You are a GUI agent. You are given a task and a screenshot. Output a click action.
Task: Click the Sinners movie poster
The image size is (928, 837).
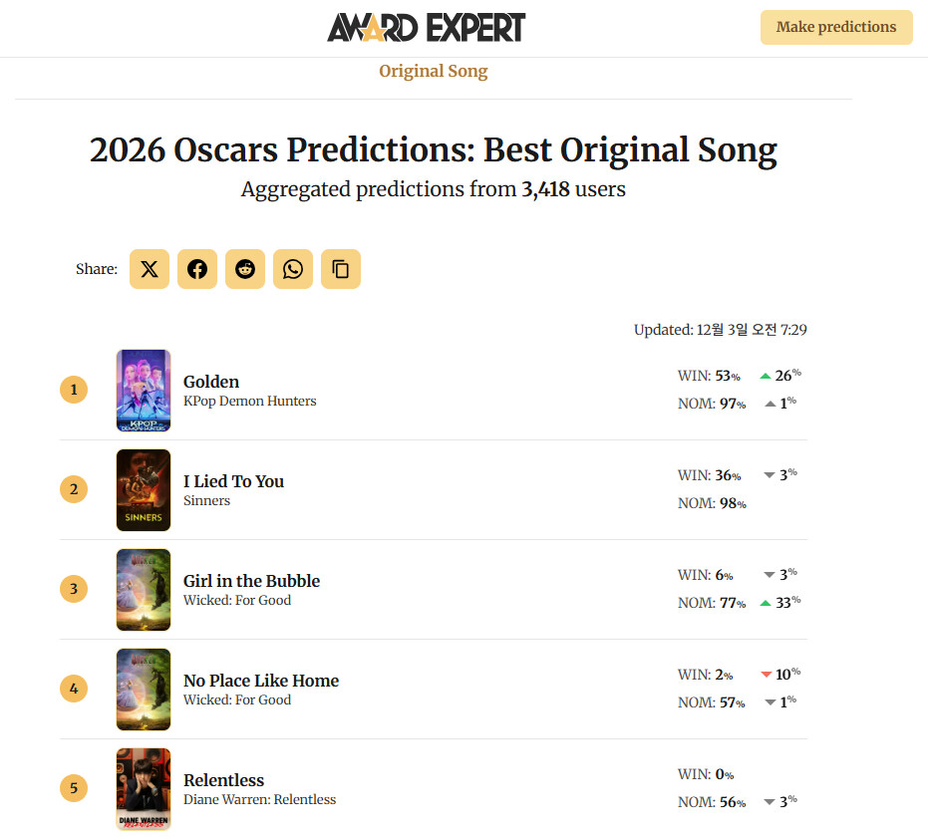point(144,489)
